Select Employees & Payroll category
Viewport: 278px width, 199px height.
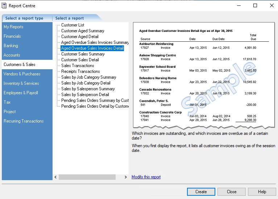[21, 93]
